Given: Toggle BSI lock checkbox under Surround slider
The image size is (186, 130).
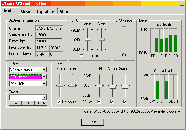Looking at the screenshot, I should (x=125, y=102).
